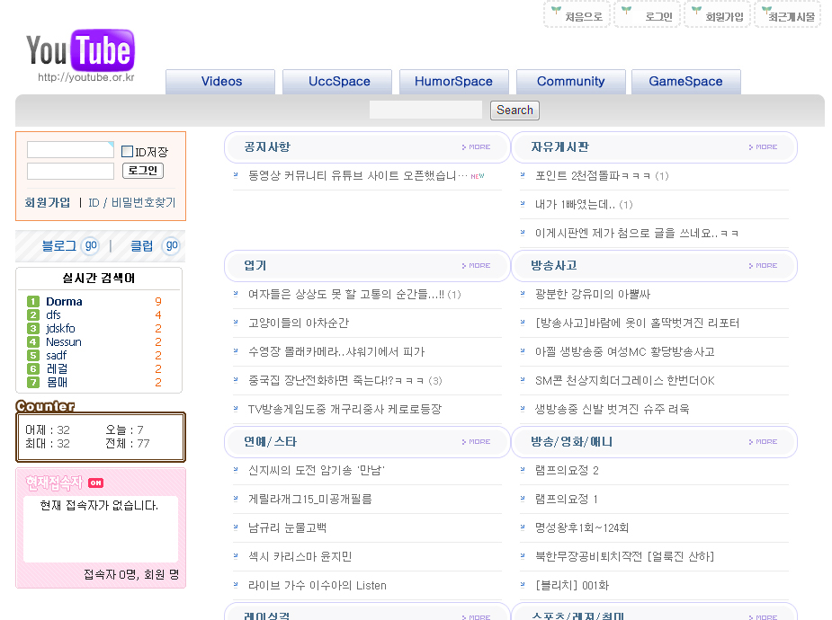Viewport: 832px width, 620px height.
Task: Open post 고양이들의 아차순간
Action: tap(299, 323)
